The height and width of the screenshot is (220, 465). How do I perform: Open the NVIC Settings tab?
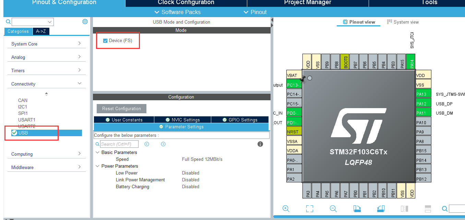click(182, 120)
